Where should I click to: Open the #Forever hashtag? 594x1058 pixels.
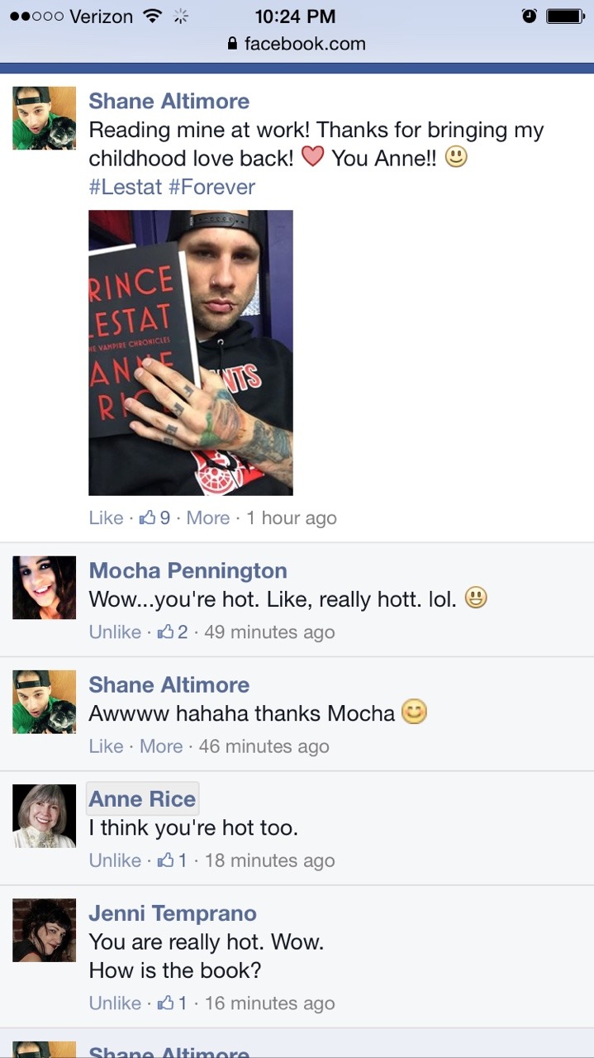pos(212,187)
